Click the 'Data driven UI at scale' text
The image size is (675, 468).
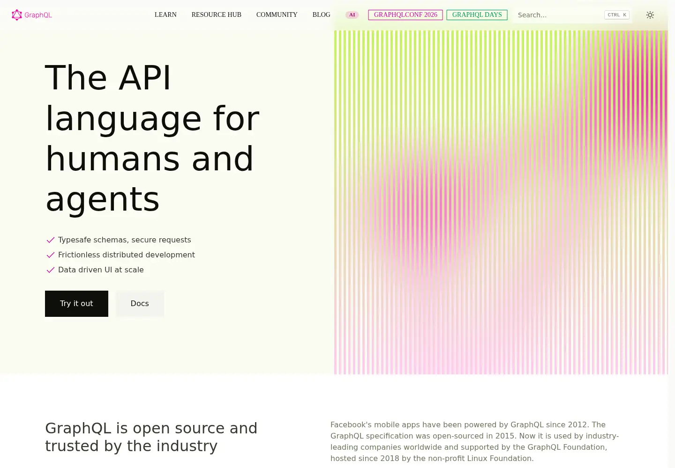[101, 270]
